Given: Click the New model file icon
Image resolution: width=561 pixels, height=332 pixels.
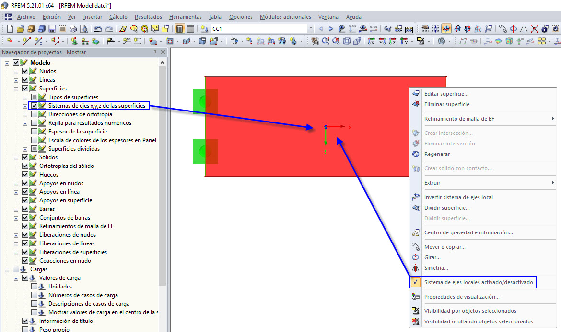Looking at the screenshot, I should tap(10, 29).
